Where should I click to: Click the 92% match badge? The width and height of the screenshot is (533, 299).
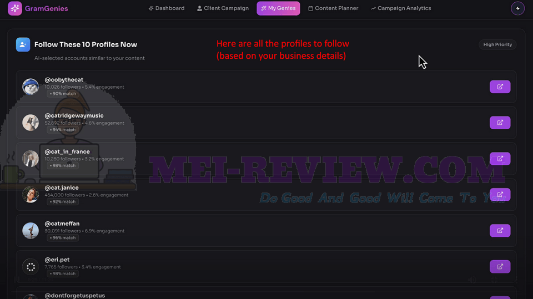tap(63, 201)
